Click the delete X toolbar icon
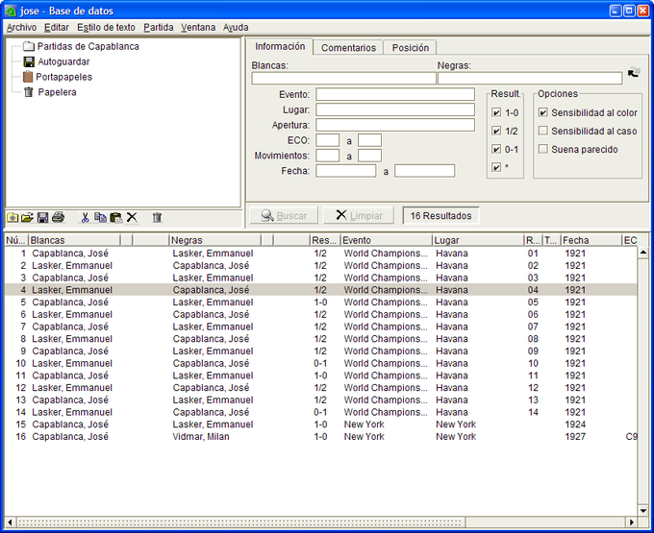This screenshot has width=654, height=533. [x=132, y=217]
